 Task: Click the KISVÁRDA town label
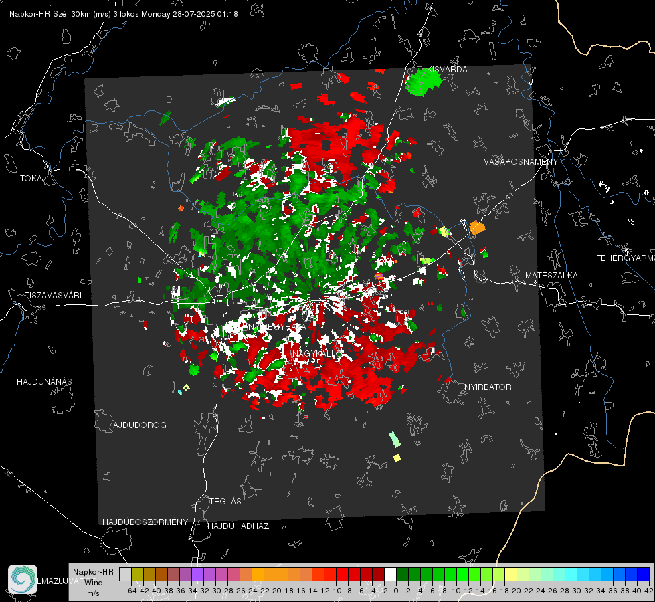click(447, 70)
